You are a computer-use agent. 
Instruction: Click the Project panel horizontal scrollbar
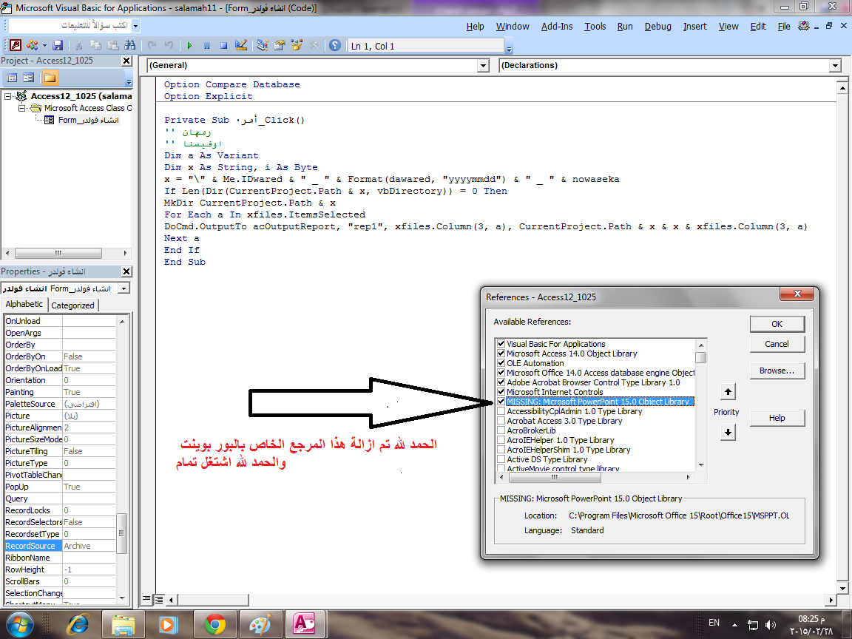(x=66, y=253)
